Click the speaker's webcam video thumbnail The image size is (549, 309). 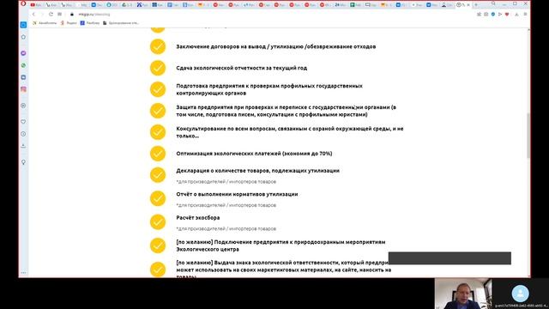coord(463,294)
